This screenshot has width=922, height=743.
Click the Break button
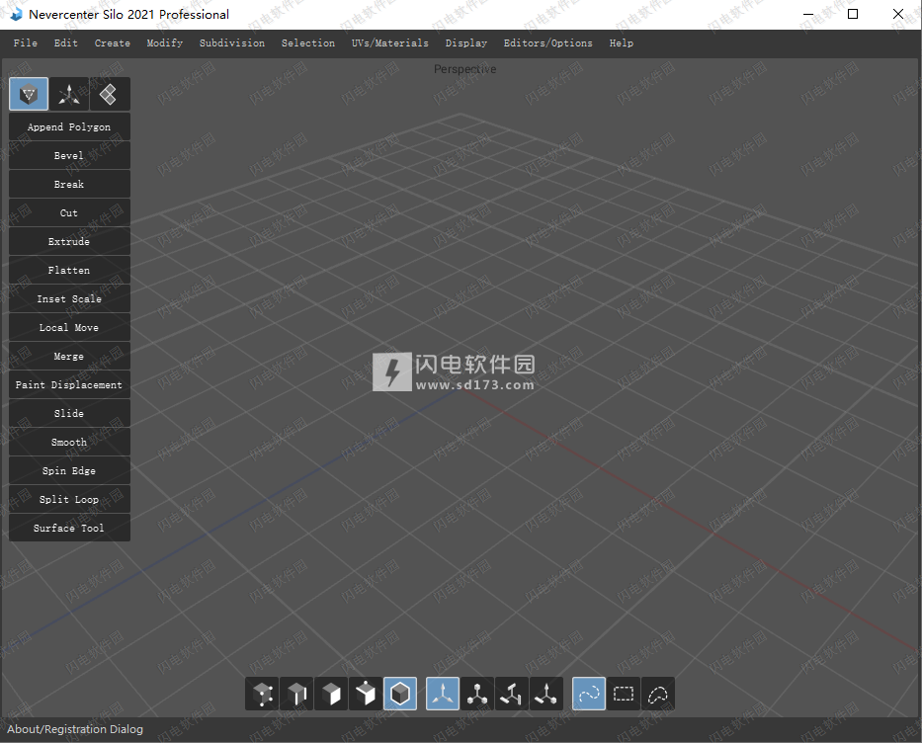(69, 184)
